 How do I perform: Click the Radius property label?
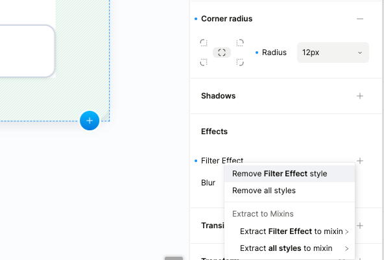tap(274, 53)
